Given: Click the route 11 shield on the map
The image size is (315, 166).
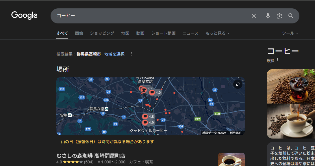Looking at the screenshot, I should tap(215, 90).
